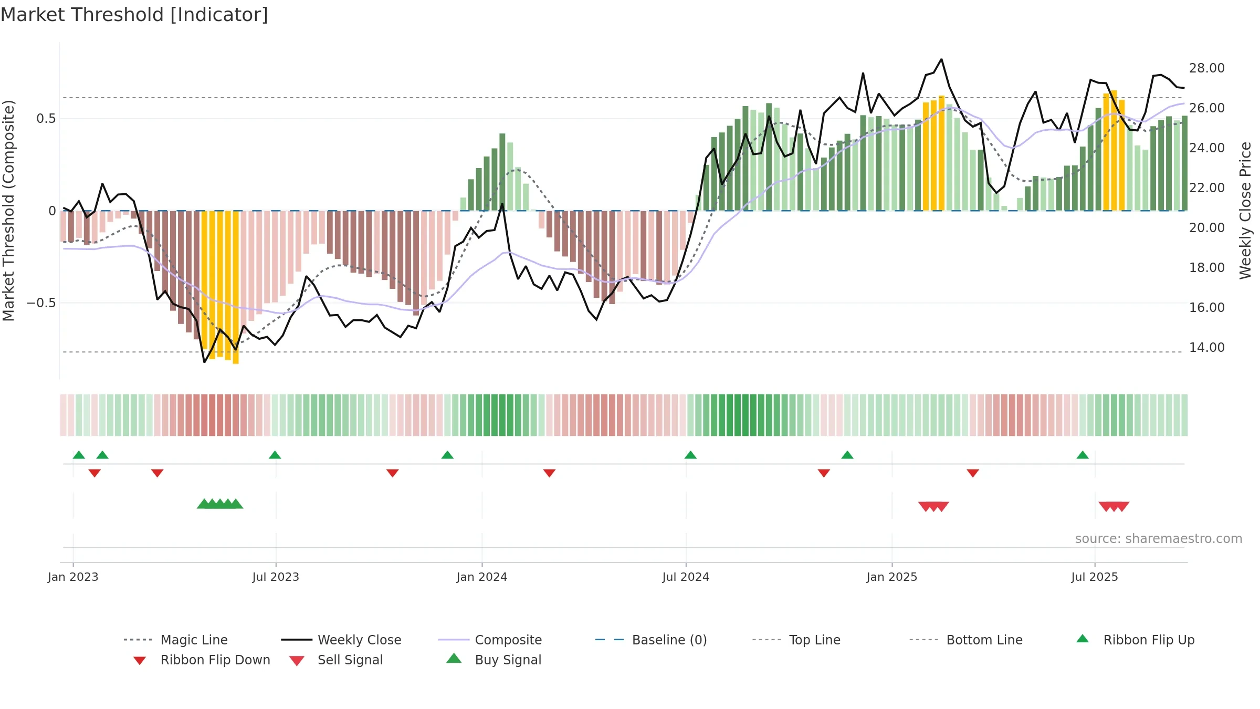This screenshot has width=1260, height=709.
Task: Toggle the Weekly Close legend entry
Action: tap(341, 640)
